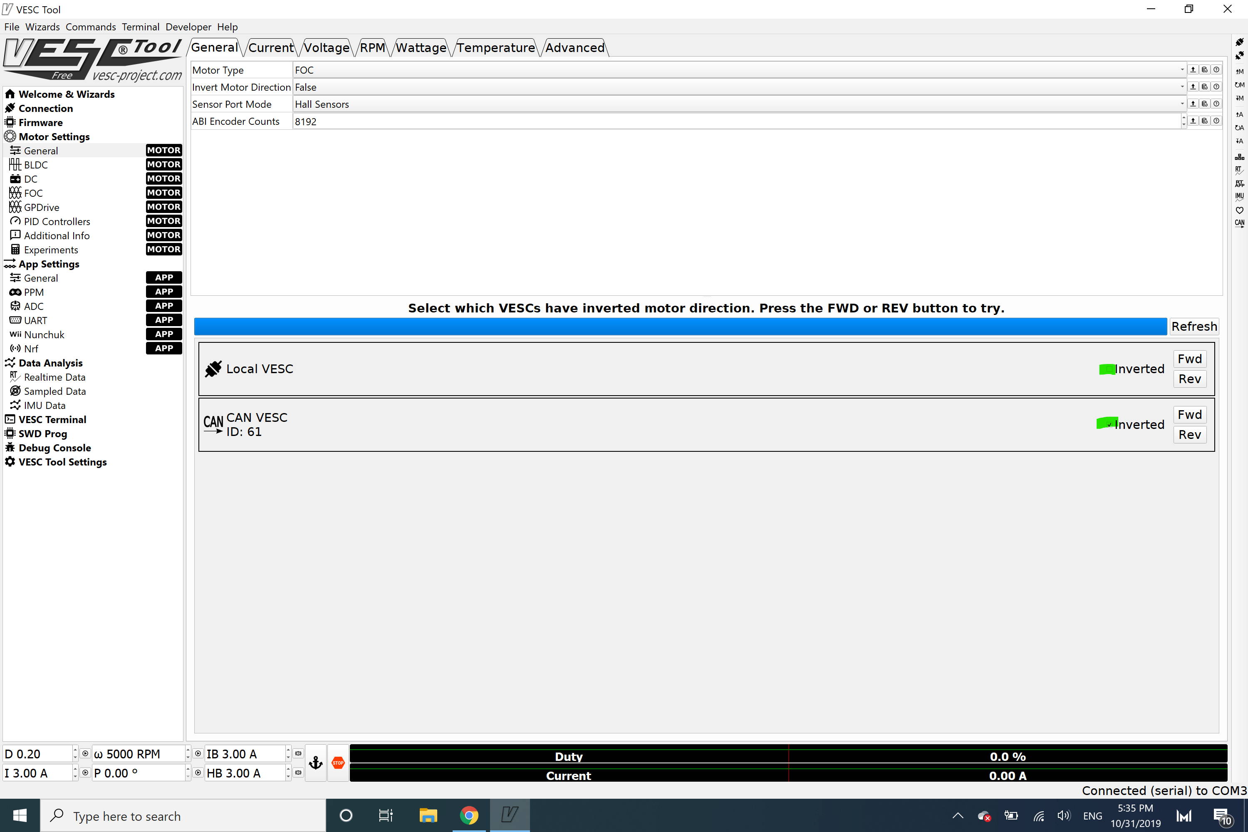Click the ω 5000 RPM stepper arrows
Screen dimensions: 1248x832
point(188,753)
